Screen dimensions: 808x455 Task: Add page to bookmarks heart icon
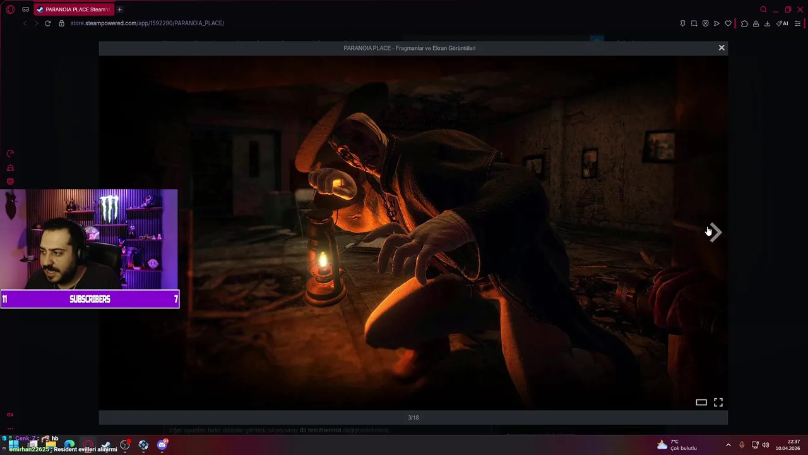tap(728, 23)
